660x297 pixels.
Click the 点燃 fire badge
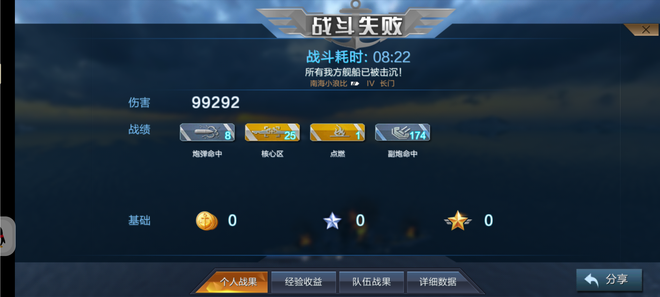[x=337, y=132]
